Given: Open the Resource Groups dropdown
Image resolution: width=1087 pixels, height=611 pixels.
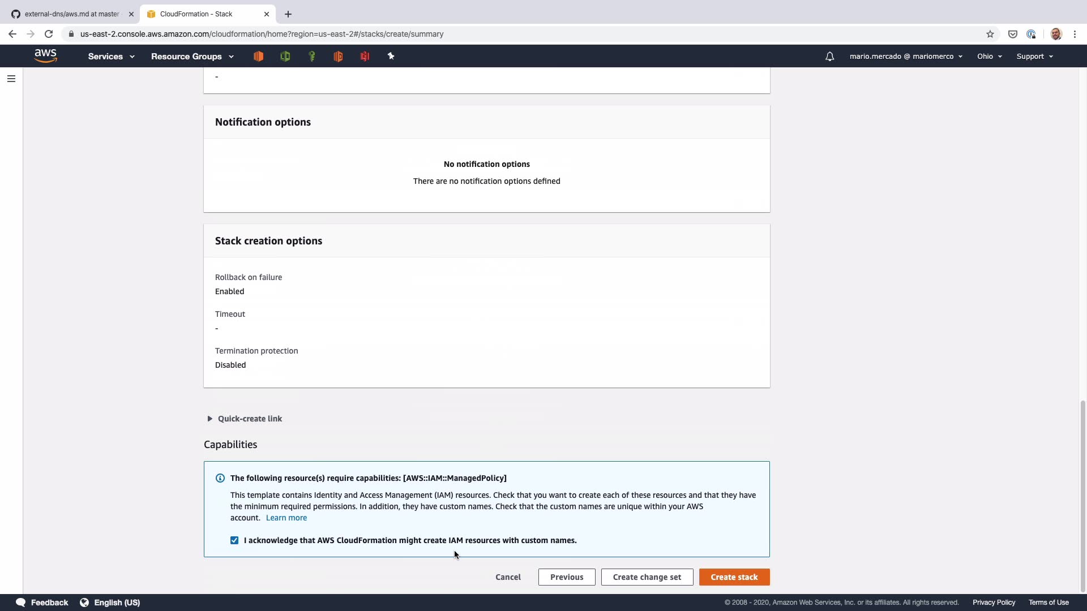Looking at the screenshot, I should [192, 57].
